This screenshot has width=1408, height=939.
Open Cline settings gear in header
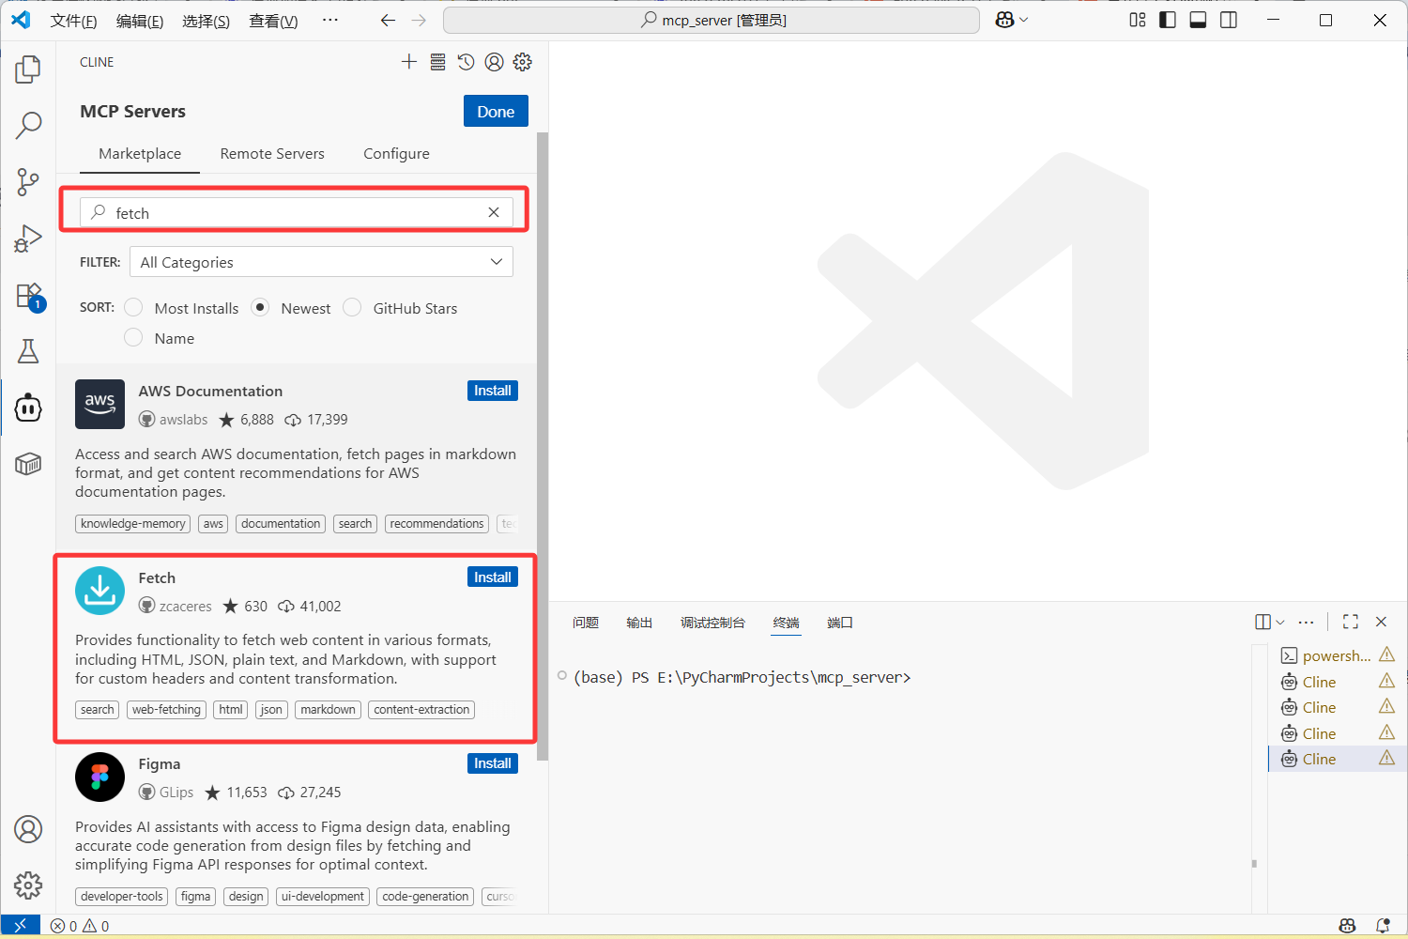coord(523,62)
